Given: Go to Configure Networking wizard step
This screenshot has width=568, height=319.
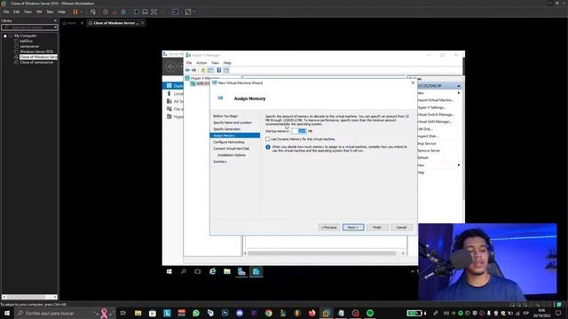Looking at the screenshot, I should pyautogui.click(x=229, y=142).
